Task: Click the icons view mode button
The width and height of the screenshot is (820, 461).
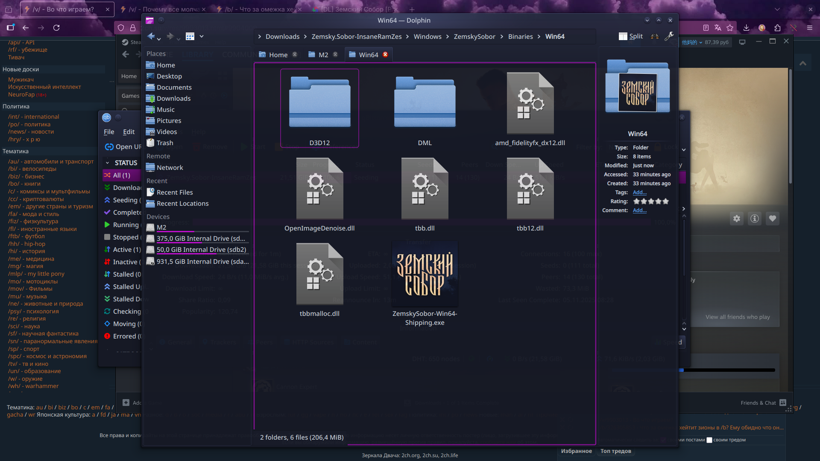Action: (x=190, y=37)
